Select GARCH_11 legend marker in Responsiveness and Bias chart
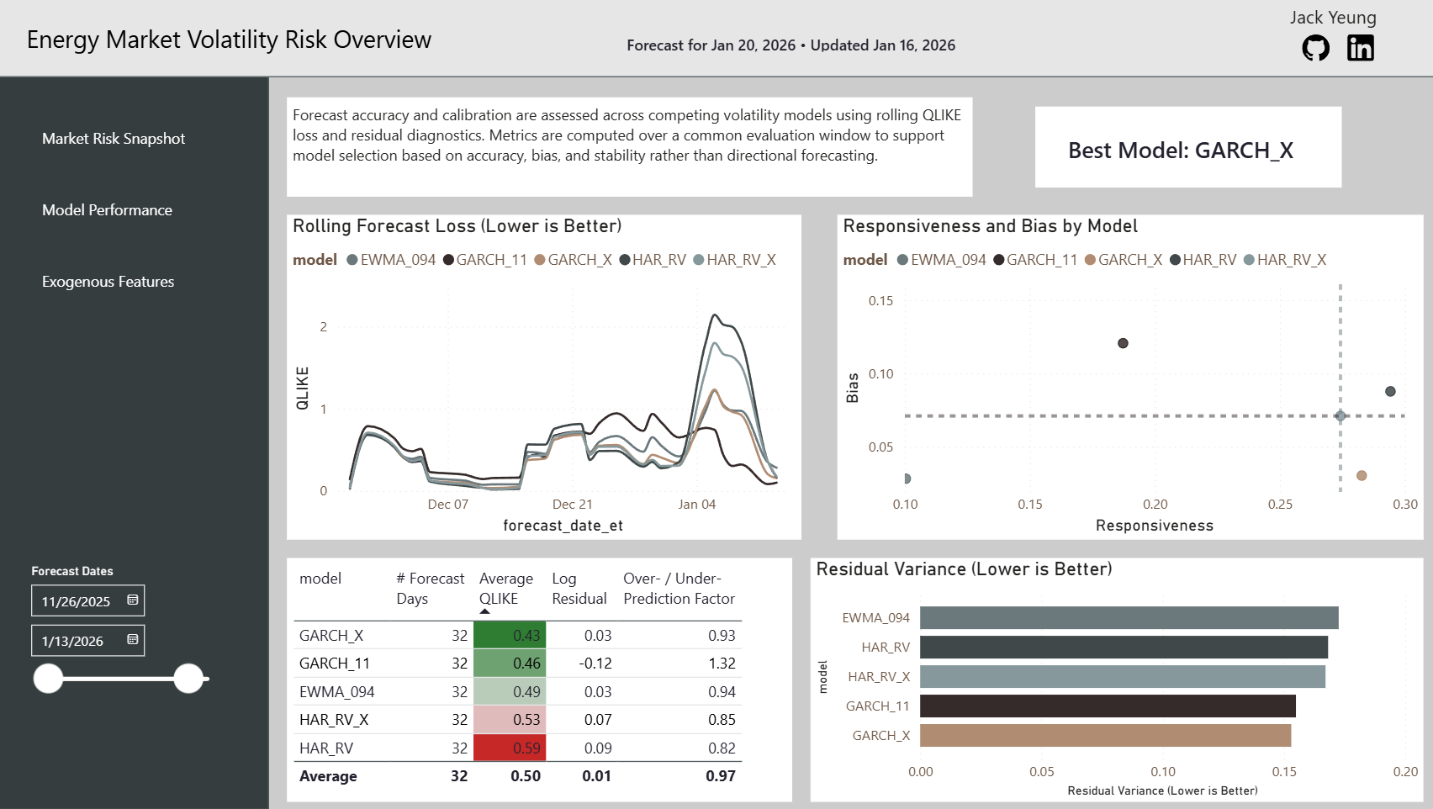The image size is (1433, 809). 999,260
